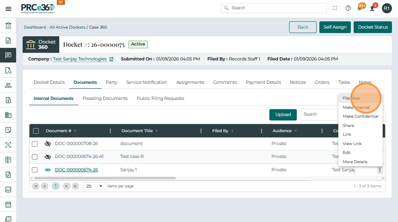This screenshot has width=398, height=222.
Task: Open the Test Sanjay Technologies company link
Action: click(x=80, y=59)
